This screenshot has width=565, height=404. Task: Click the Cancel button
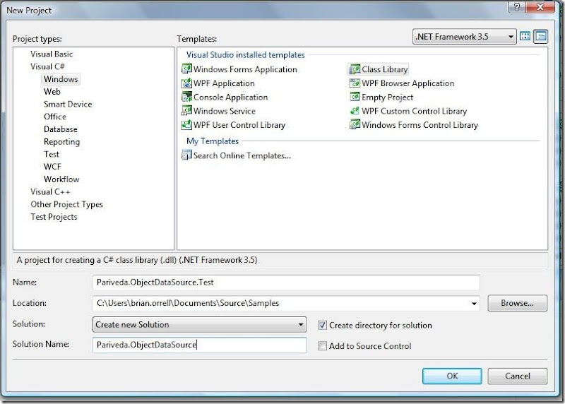point(518,376)
